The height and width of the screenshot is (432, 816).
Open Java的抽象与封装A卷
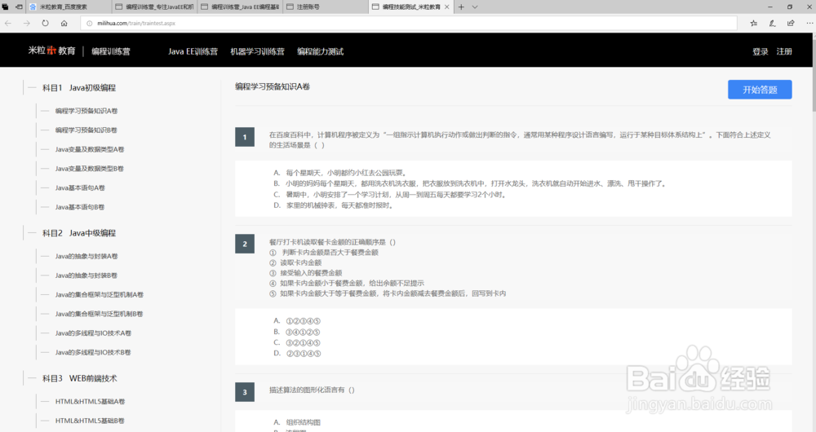click(x=86, y=256)
